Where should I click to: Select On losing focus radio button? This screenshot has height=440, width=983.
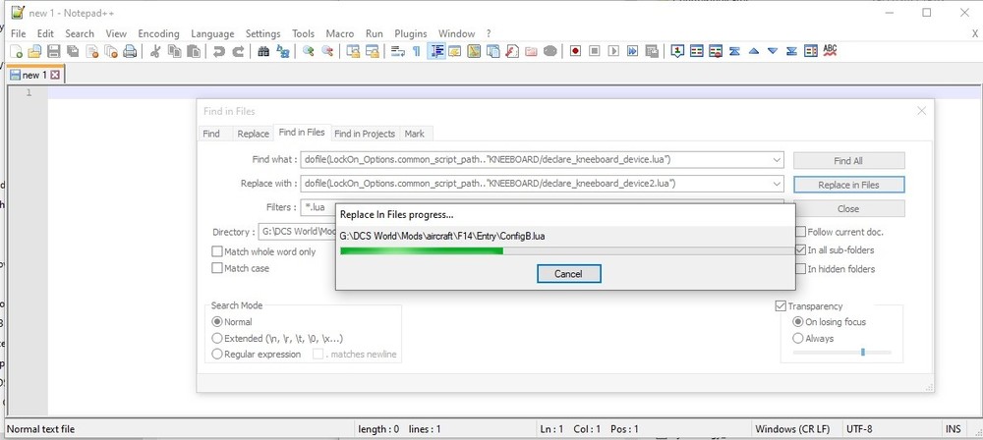[798, 322]
